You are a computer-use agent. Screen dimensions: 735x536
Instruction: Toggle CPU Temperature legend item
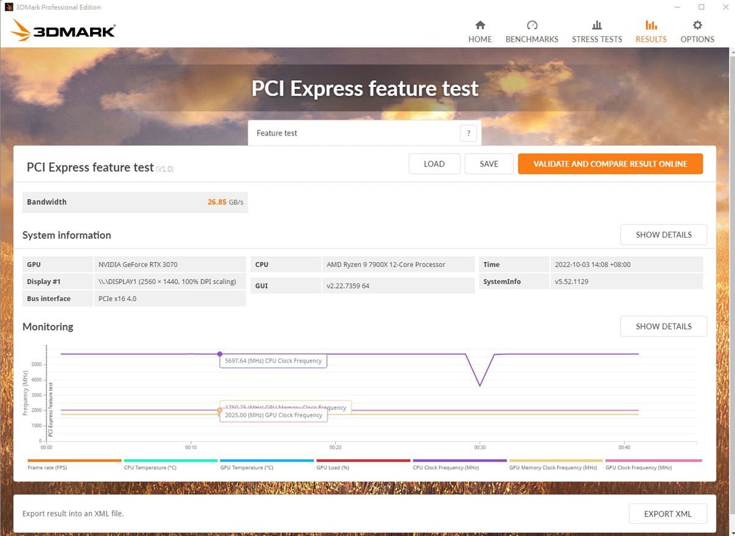(x=171, y=464)
